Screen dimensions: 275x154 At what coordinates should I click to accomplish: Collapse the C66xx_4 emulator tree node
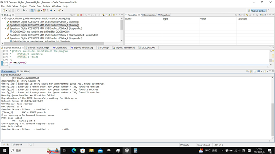(x=6, y=38)
